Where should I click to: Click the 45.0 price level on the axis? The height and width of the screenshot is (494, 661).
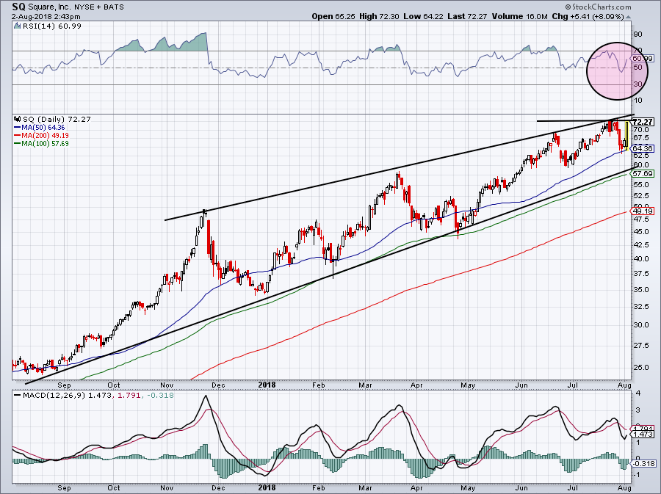pyautogui.click(x=640, y=232)
